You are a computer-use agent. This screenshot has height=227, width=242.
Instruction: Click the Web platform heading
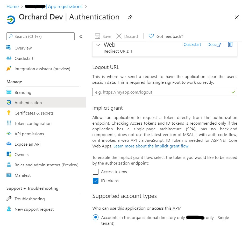(x=109, y=45)
